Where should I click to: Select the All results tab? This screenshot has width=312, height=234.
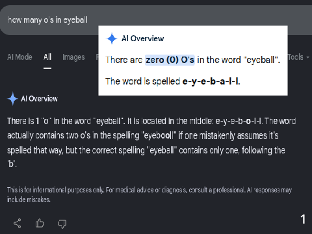point(47,57)
